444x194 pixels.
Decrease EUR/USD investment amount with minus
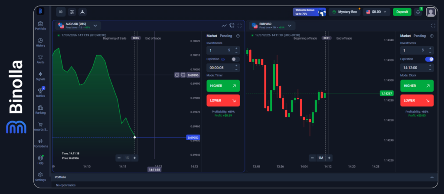tap(430, 52)
